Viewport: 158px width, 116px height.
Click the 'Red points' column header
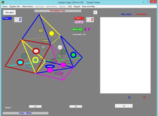click(141, 14)
